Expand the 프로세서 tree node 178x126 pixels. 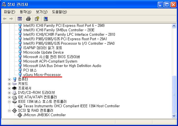tap(9, 88)
